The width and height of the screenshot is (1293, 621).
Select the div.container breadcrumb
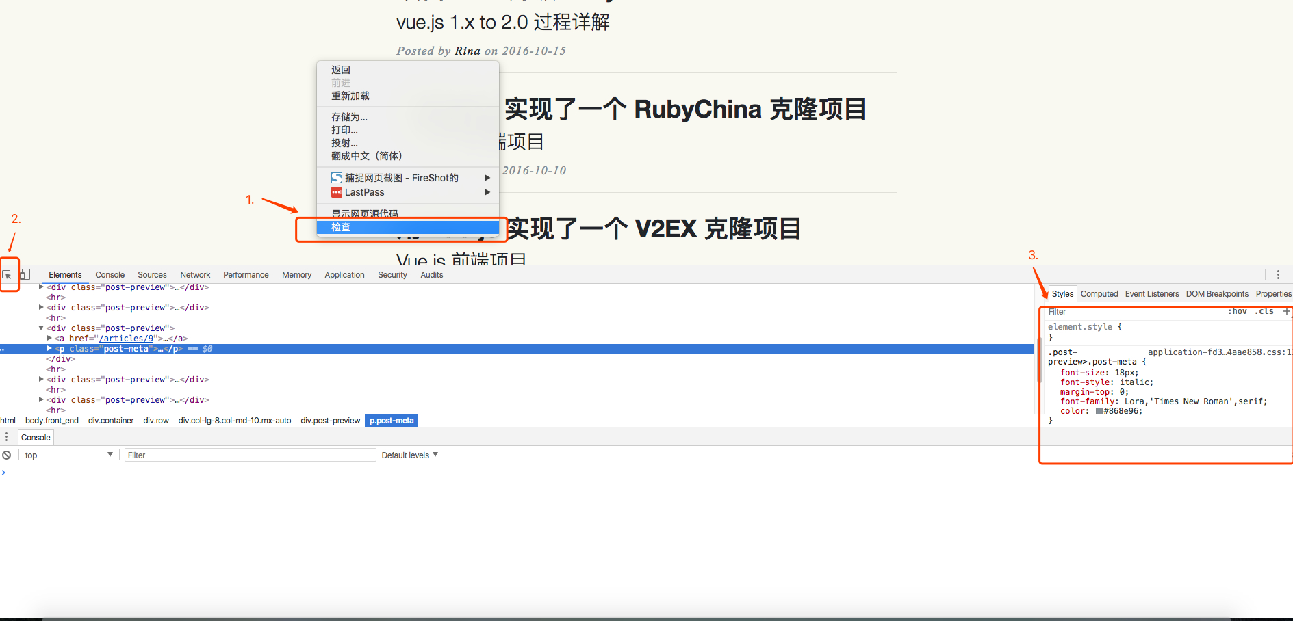point(111,421)
